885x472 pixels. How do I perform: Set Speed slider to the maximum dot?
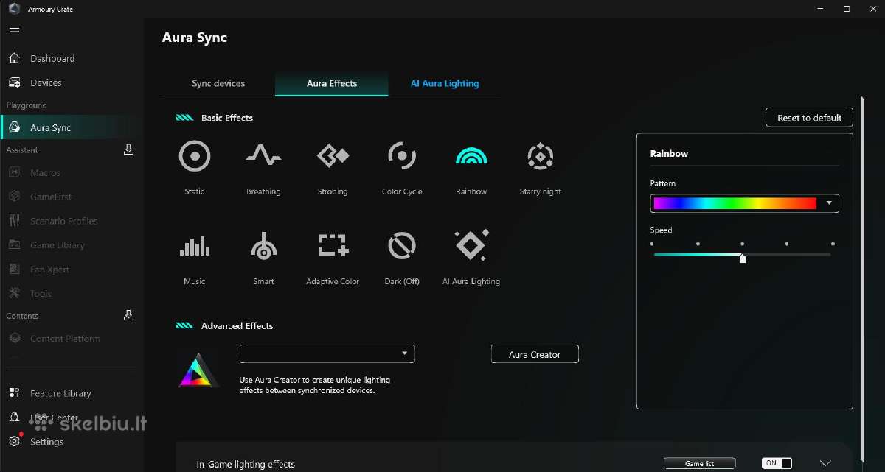click(833, 244)
